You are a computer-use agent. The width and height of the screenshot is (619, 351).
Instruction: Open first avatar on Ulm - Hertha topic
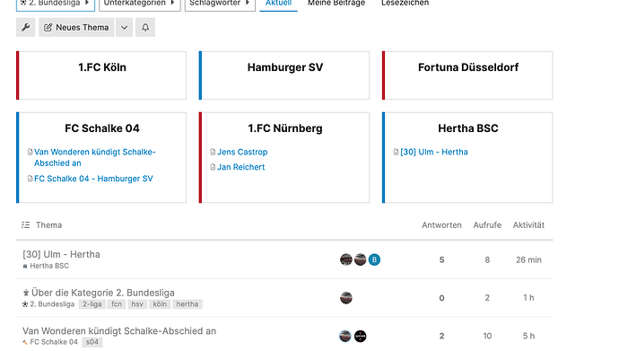346,259
